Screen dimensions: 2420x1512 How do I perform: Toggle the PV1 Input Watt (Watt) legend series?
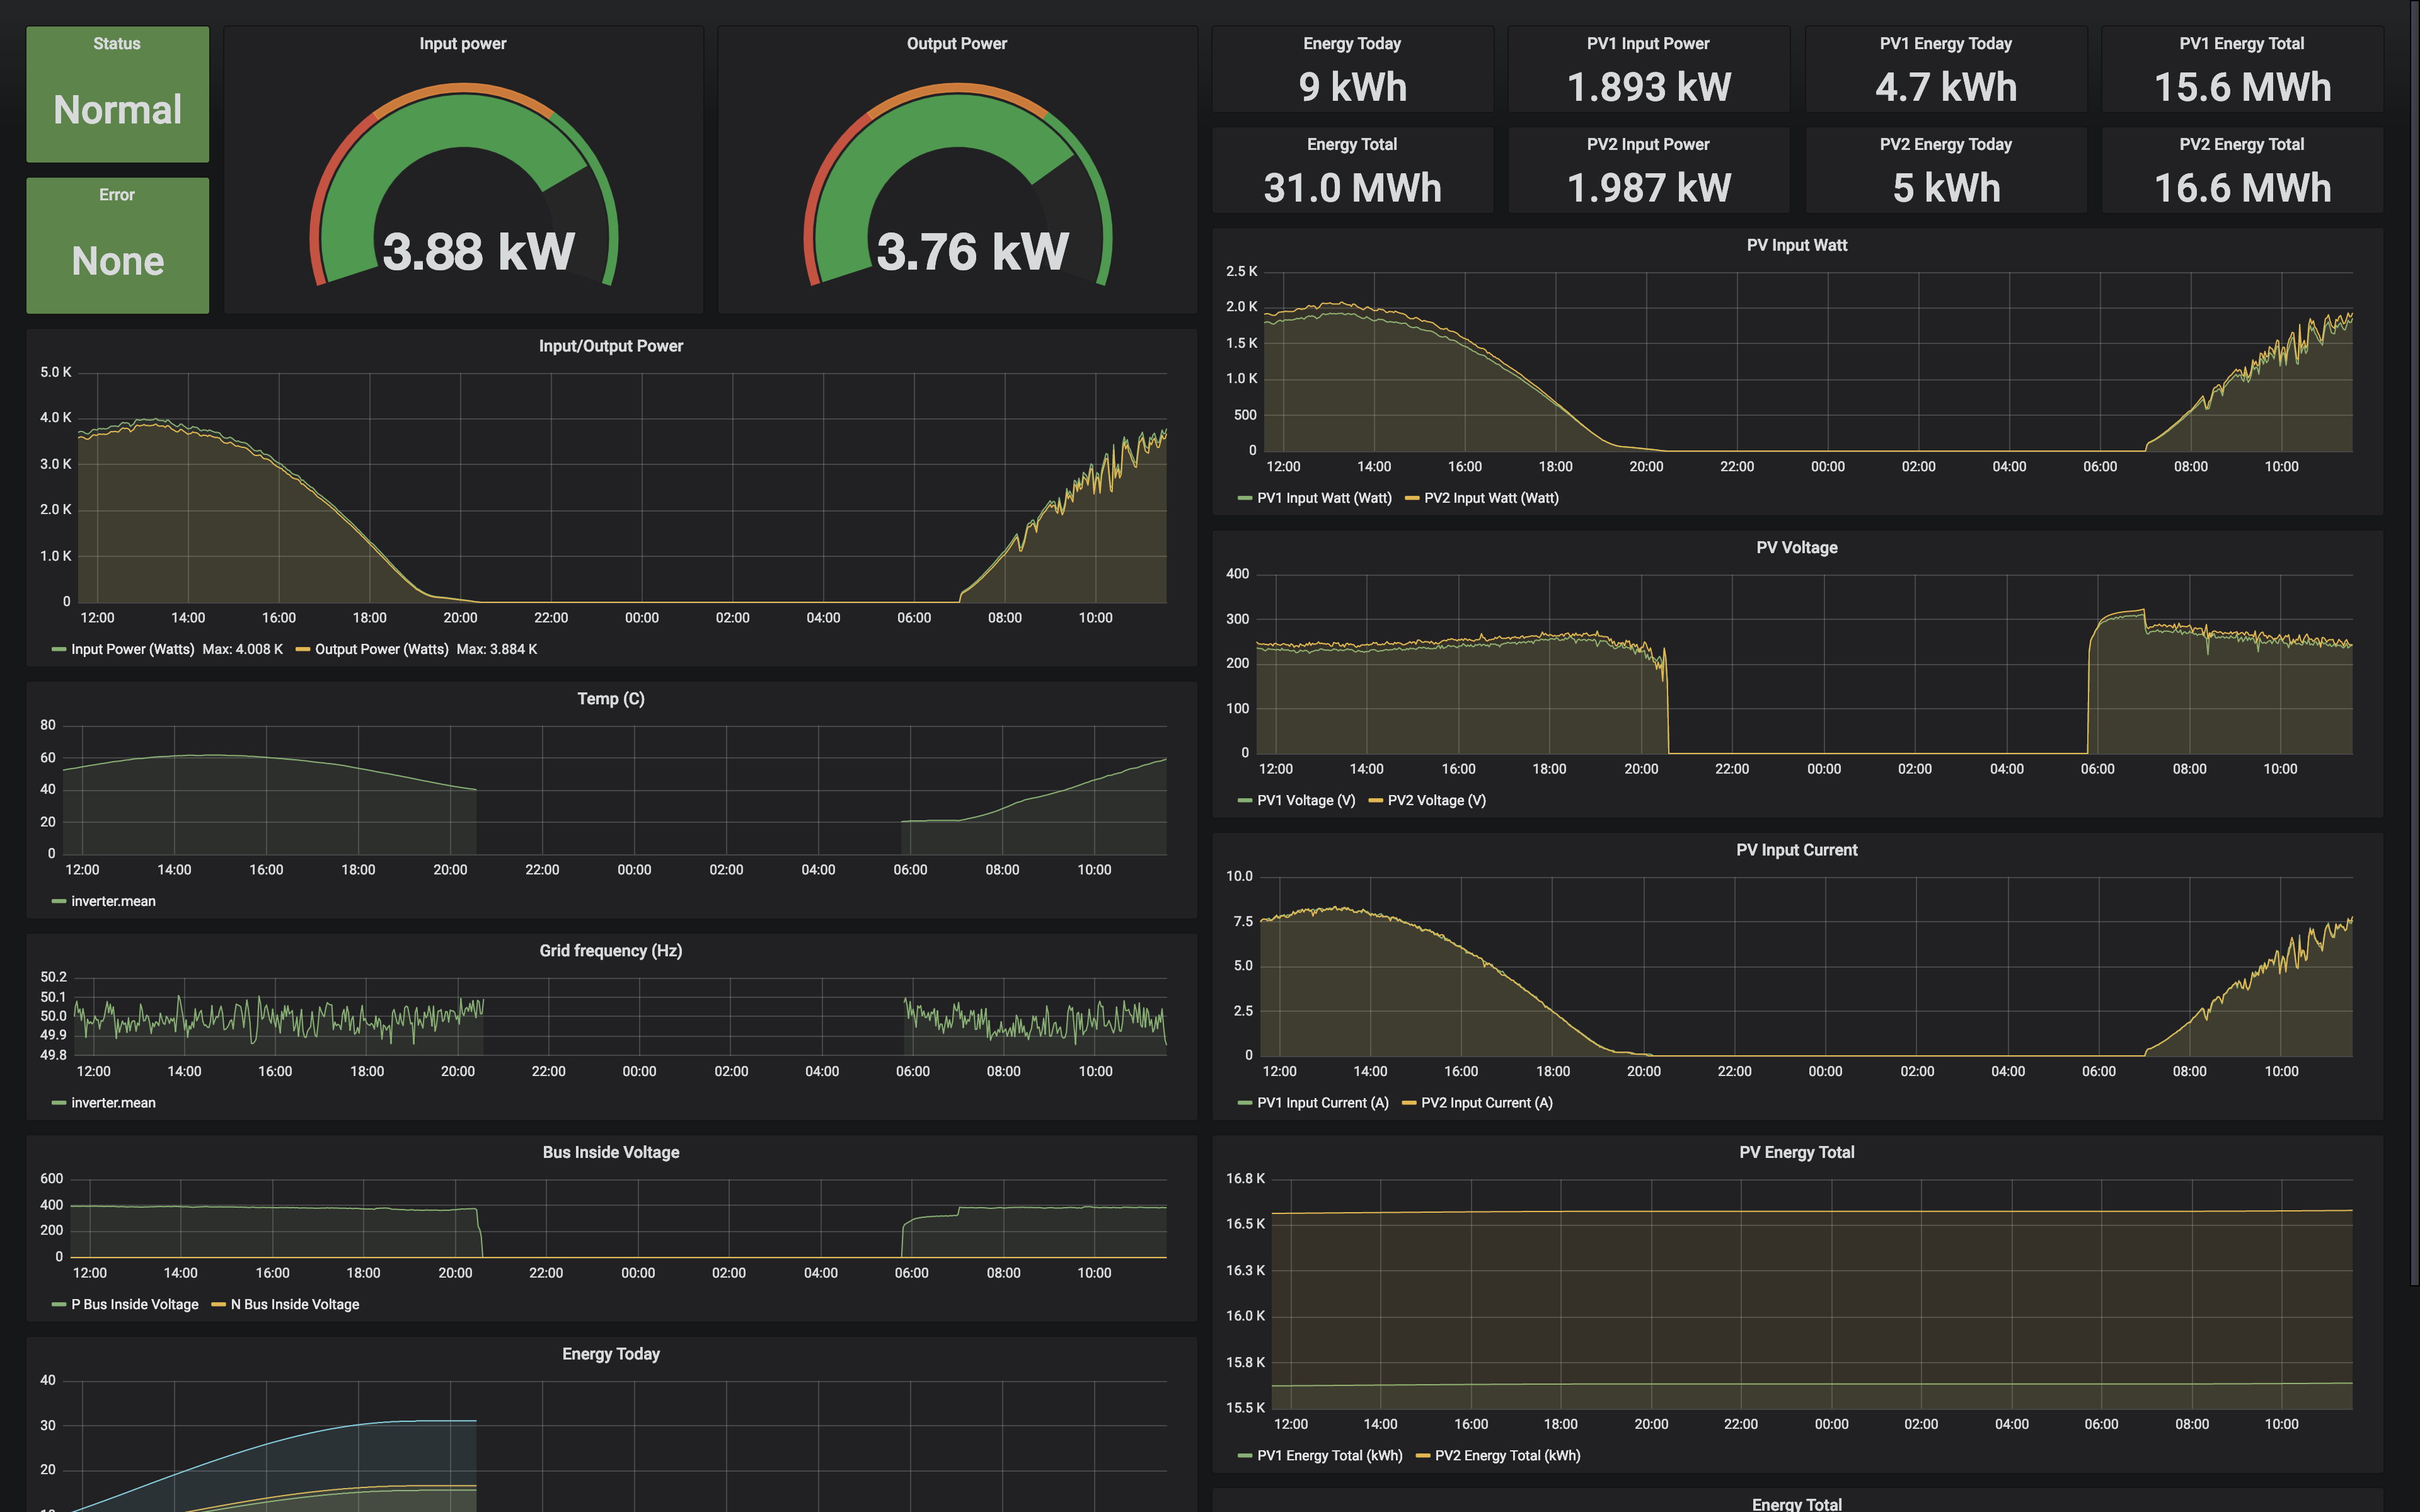pyautogui.click(x=1324, y=498)
